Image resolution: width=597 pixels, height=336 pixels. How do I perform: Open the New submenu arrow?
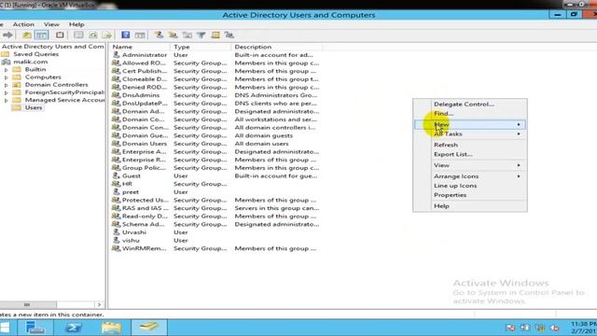point(519,124)
